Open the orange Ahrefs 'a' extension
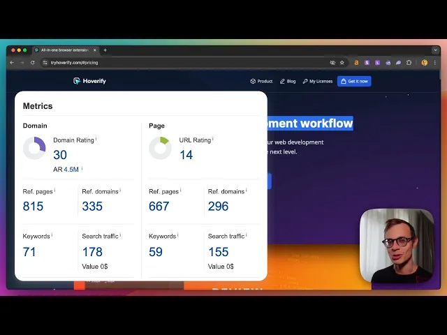Image resolution: width=447 pixels, height=335 pixels. 356,63
